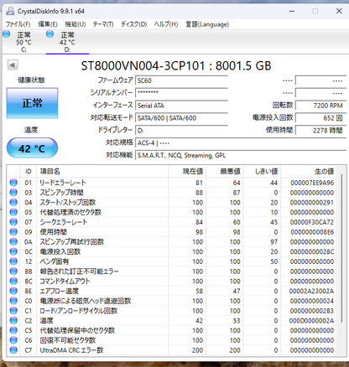349x367 pixels.
Task: Click the status orb for ID BB row
Action: [13, 271]
